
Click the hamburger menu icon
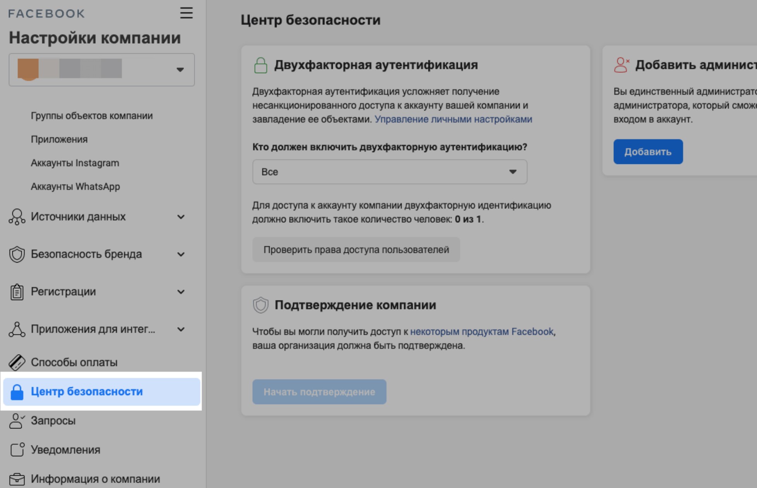tap(186, 13)
